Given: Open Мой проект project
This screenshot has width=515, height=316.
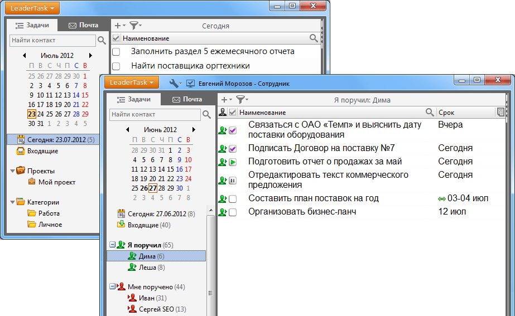Looking at the screenshot, I should click(52, 182).
